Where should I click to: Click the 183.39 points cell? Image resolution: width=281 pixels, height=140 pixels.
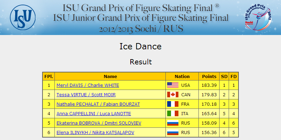pyautogui.click(x=209, y=85)
